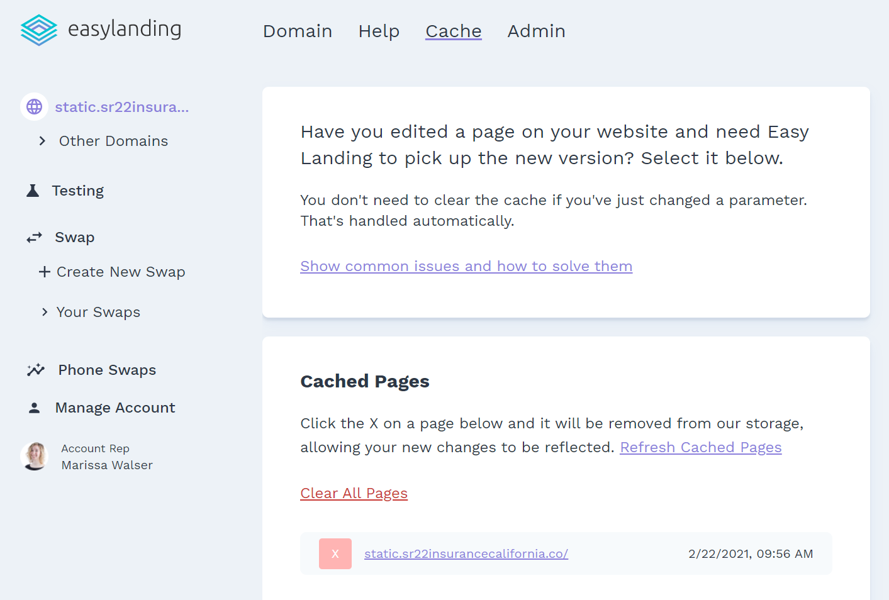The height and width of the screenshot is (600, 889).
Task: Click the Manage Account person icon
Action: pyautogui.click(x=35, y=408)
